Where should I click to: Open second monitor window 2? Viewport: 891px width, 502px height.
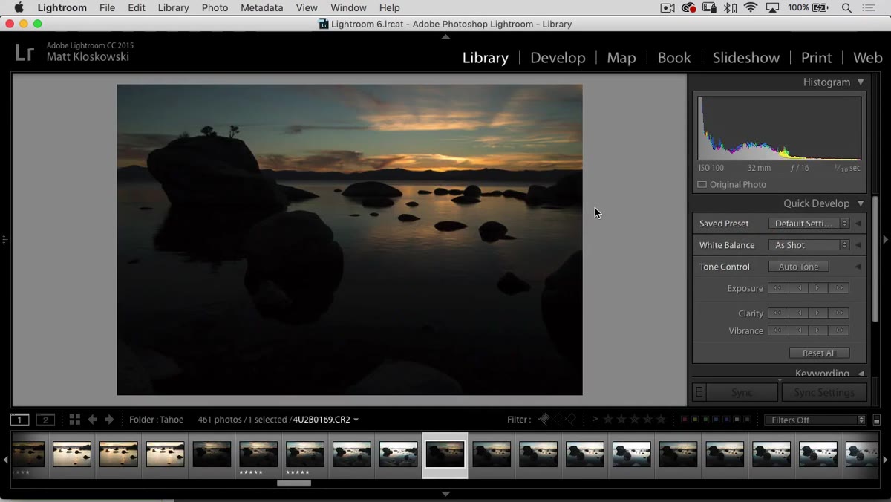pos(45,420)
